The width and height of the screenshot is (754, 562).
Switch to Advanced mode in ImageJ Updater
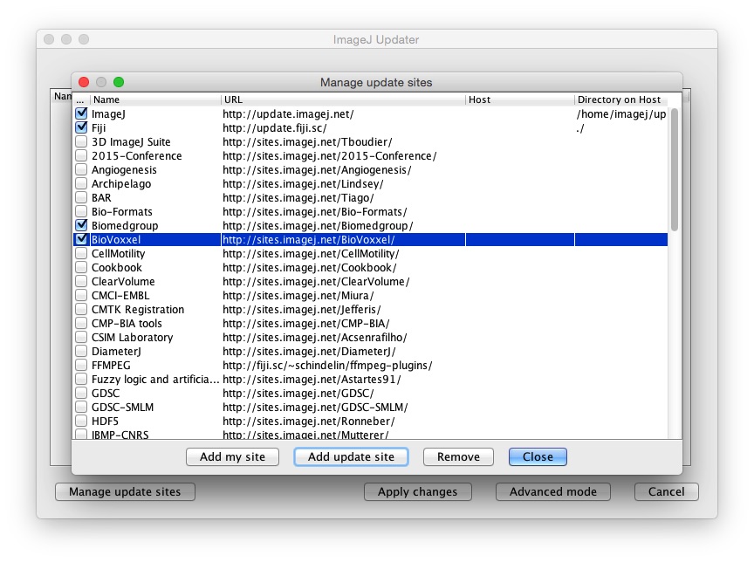coord(553,492)
